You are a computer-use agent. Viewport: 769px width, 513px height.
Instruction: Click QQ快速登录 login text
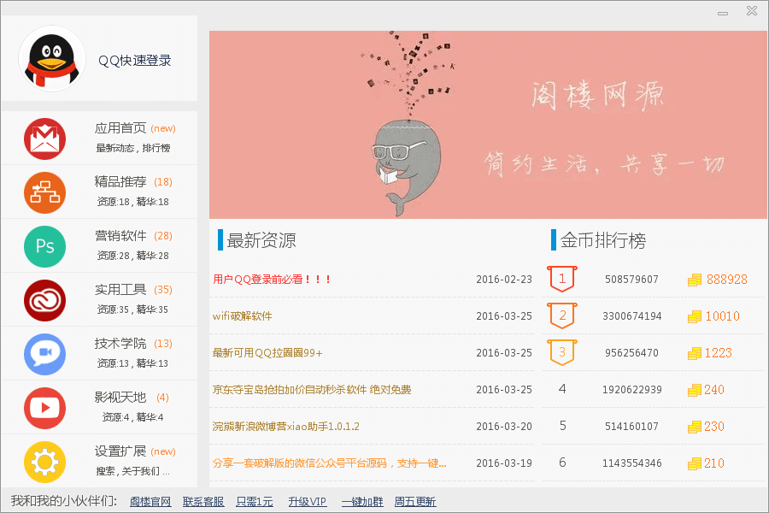coord(135,61)
